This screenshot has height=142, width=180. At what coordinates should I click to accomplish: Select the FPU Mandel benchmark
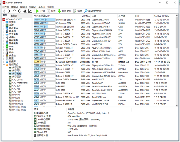[x=18, y=101]
